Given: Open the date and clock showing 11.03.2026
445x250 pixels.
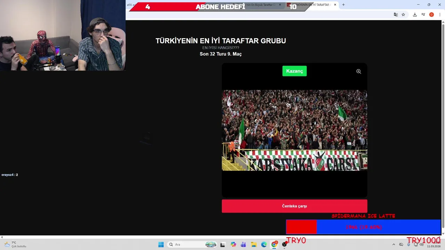Looking at the screenshot, I should pyautogui.click(x=434, y=244).
